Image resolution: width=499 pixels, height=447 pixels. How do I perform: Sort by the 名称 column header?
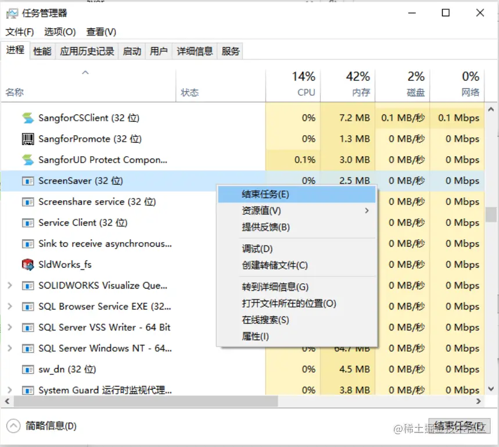[x=88, y=85]
